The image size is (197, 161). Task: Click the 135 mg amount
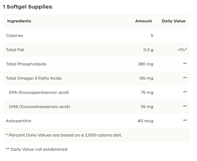[x=146, y=78]
